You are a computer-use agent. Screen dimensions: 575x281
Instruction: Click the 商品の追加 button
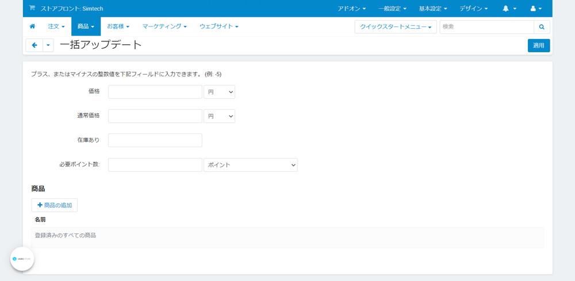pyautogui.click(x=54, y=205)
